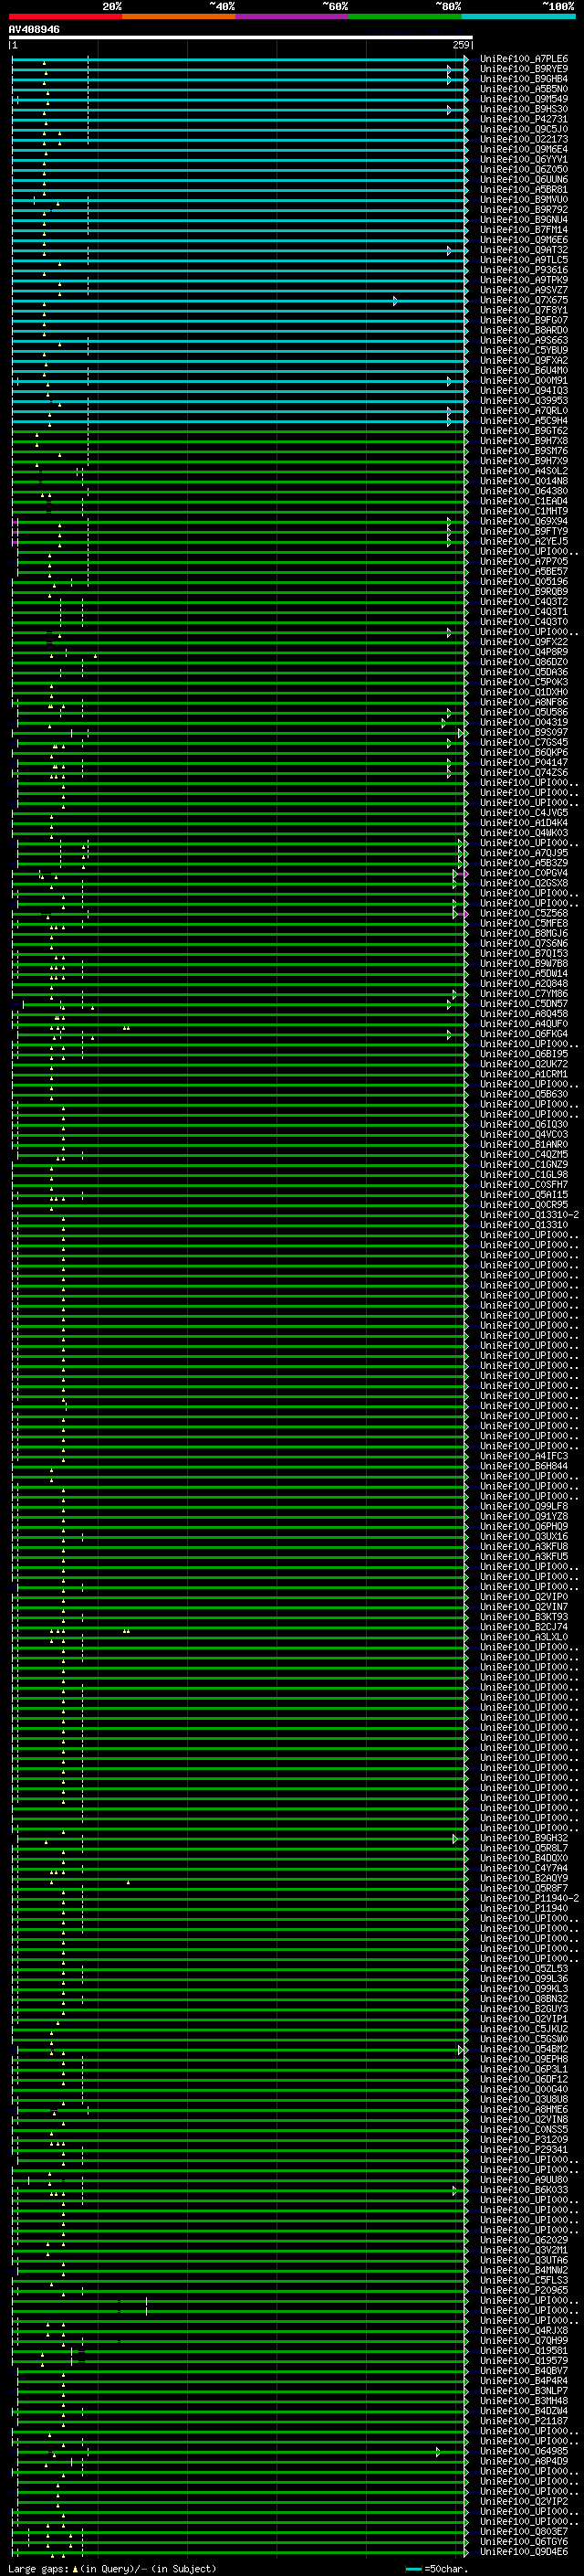584x2576 pixels.
Task: Select the orange ~40% identity color segment
Action: click(x=178, y=16)
